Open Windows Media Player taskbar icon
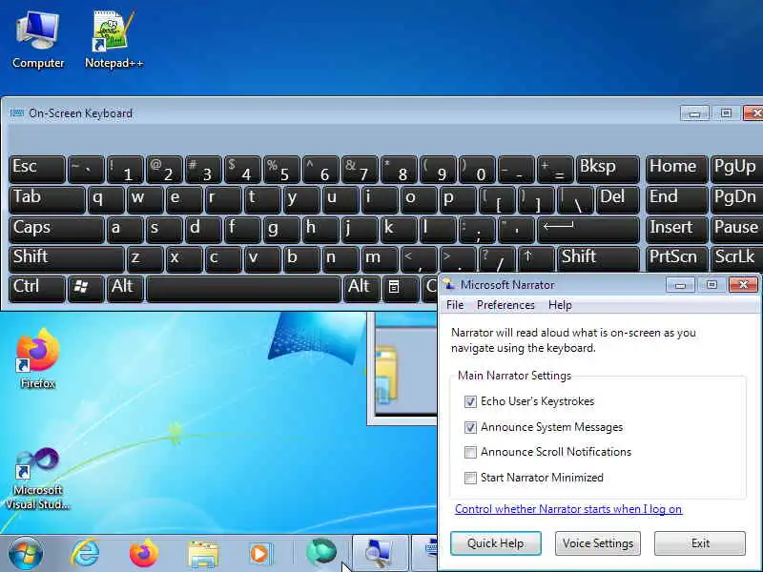 pos(259,554)
